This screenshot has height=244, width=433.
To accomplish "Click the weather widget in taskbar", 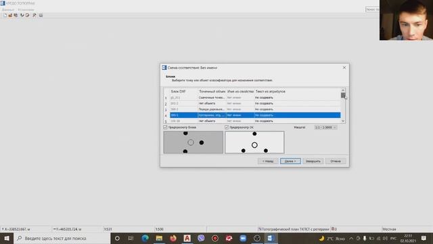I will click(x=332, y=238).
